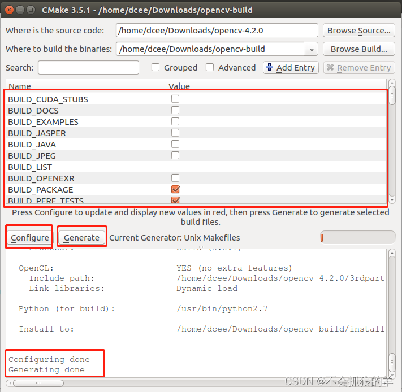Toggle the Grouped checkbox
402x392 pixels.
tap(155, 67)
